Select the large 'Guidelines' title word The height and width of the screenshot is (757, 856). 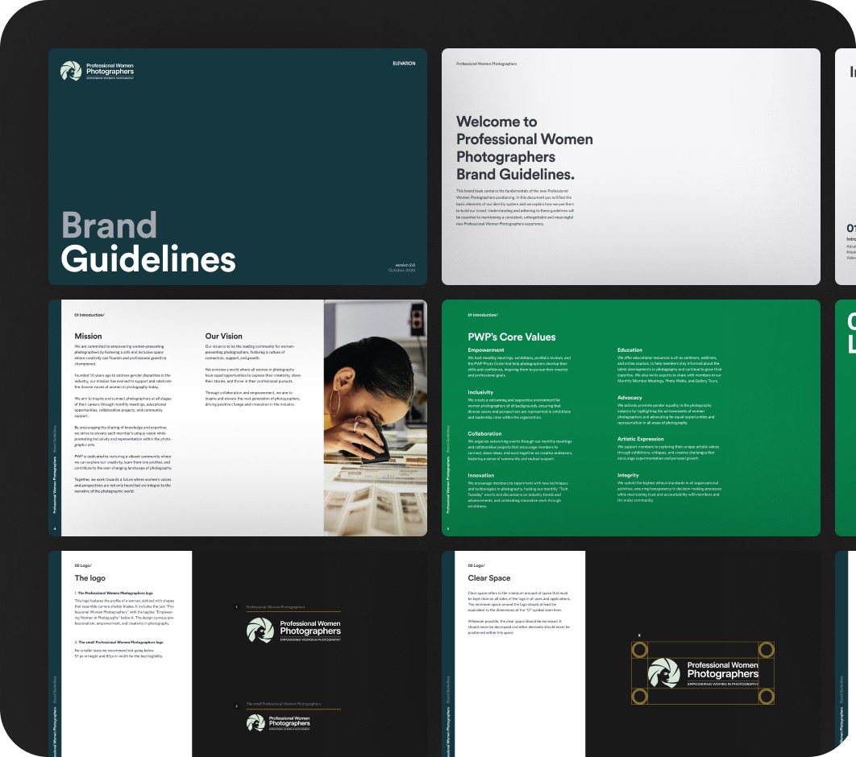click(x=148, y=259)
